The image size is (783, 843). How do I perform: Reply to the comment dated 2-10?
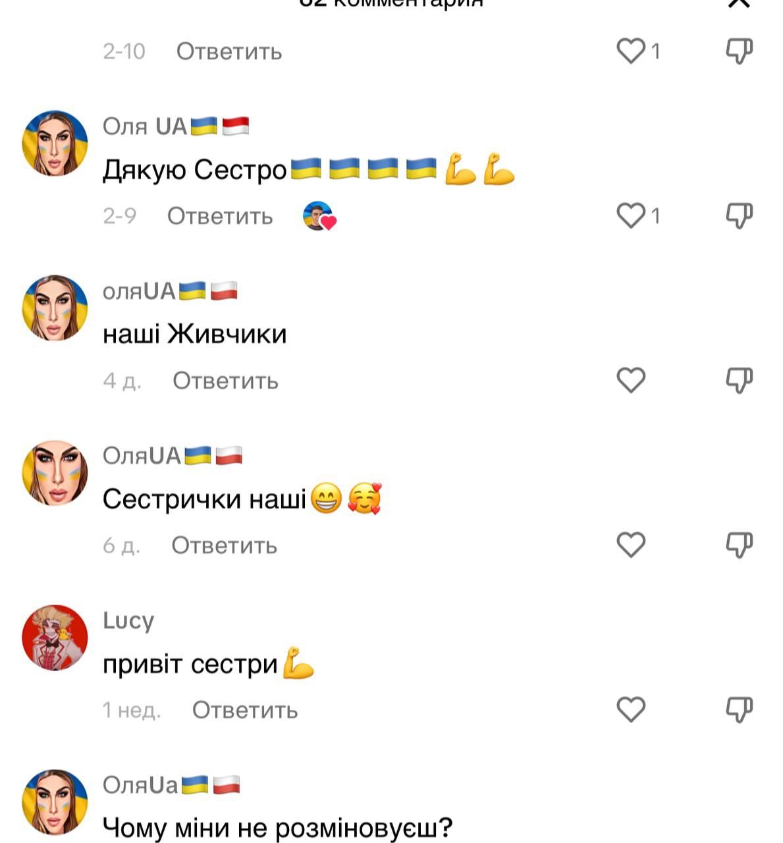tap(229, 51)
